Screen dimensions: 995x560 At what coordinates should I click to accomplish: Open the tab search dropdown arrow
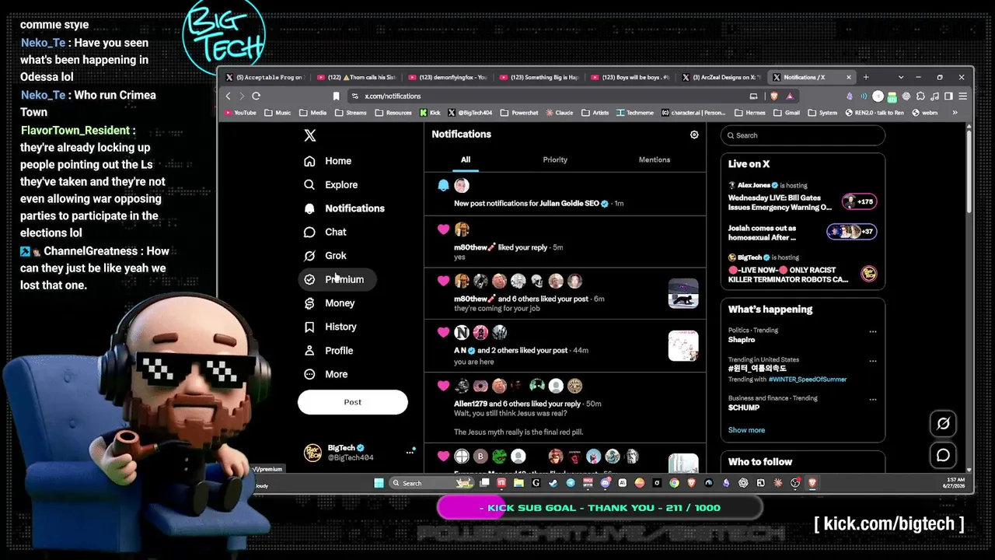tap(901, 77)
